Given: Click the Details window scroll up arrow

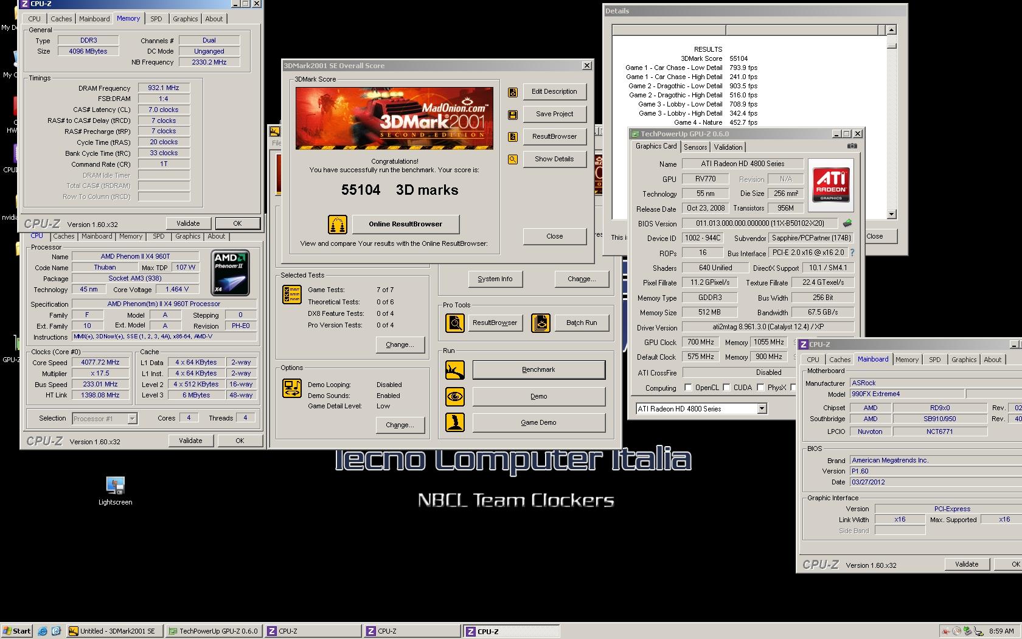Looking at the screenshot, I should [x=891, y=30].
